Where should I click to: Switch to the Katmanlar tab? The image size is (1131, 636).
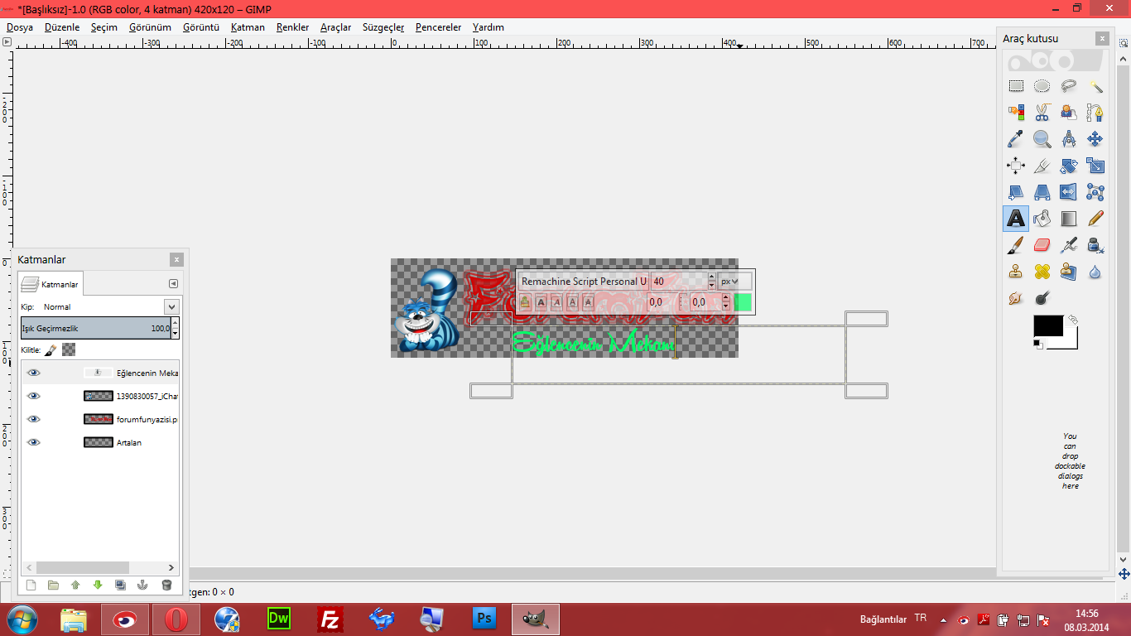[51, 284]
